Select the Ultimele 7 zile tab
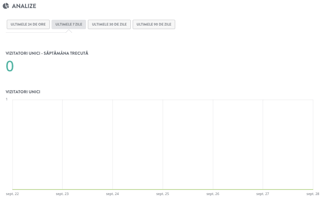 coord(69,24)
